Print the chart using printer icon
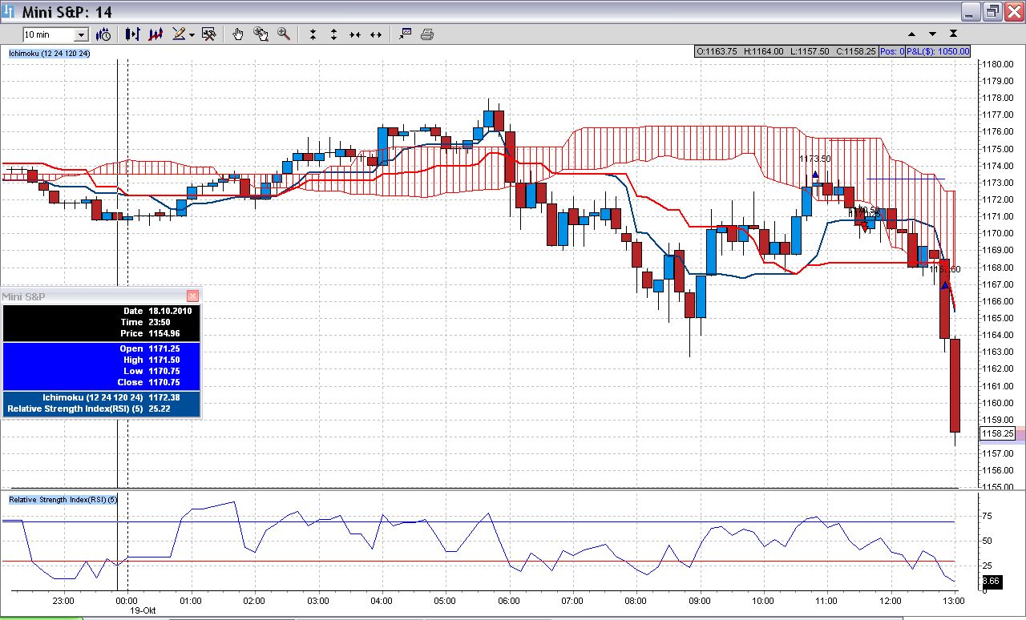 pos(427,34)
